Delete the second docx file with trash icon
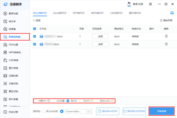 (x=166, y=44)
